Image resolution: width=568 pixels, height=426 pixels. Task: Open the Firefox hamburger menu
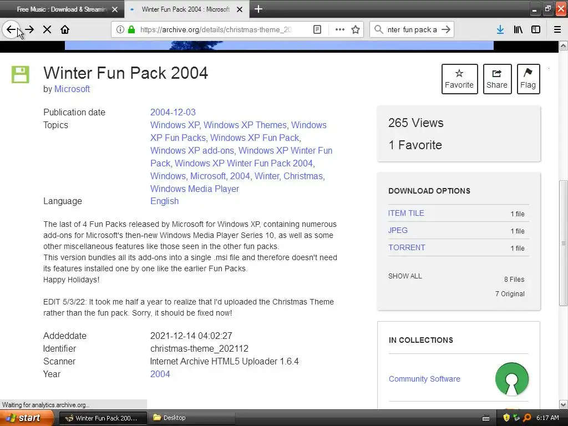click(x=557, y=29)
